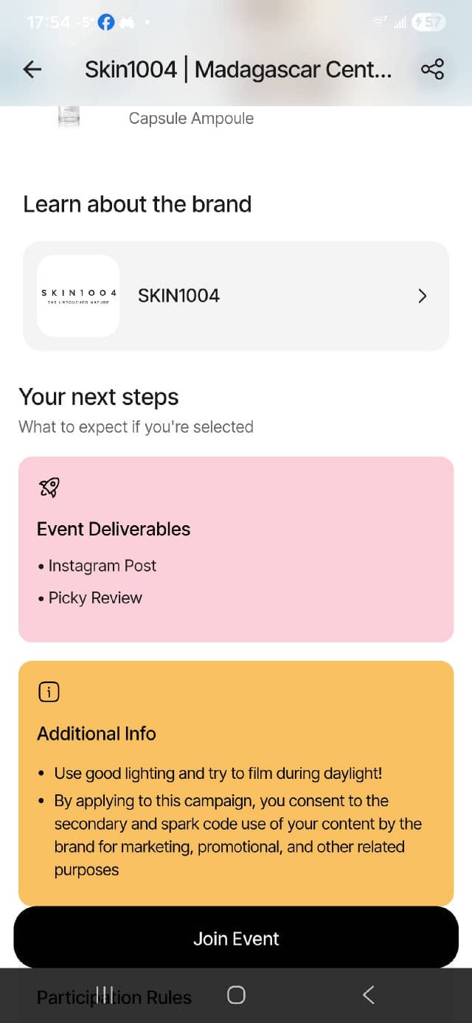Open the SKIN1004 brand name link
The width and height of the screenshot is (472, 1023).
(178, 296)
